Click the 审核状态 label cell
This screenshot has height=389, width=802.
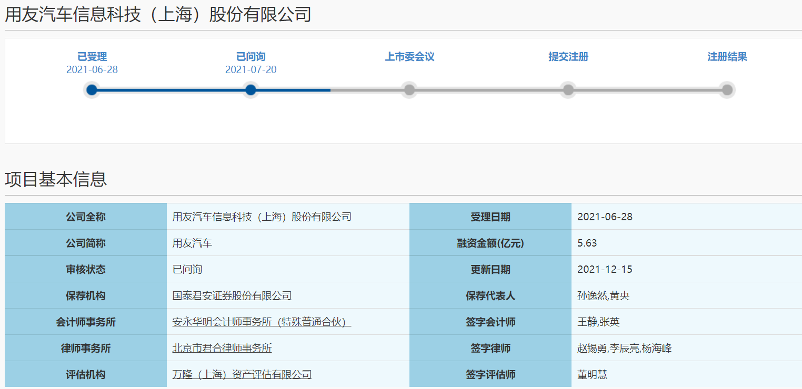(x=86, y=269)
